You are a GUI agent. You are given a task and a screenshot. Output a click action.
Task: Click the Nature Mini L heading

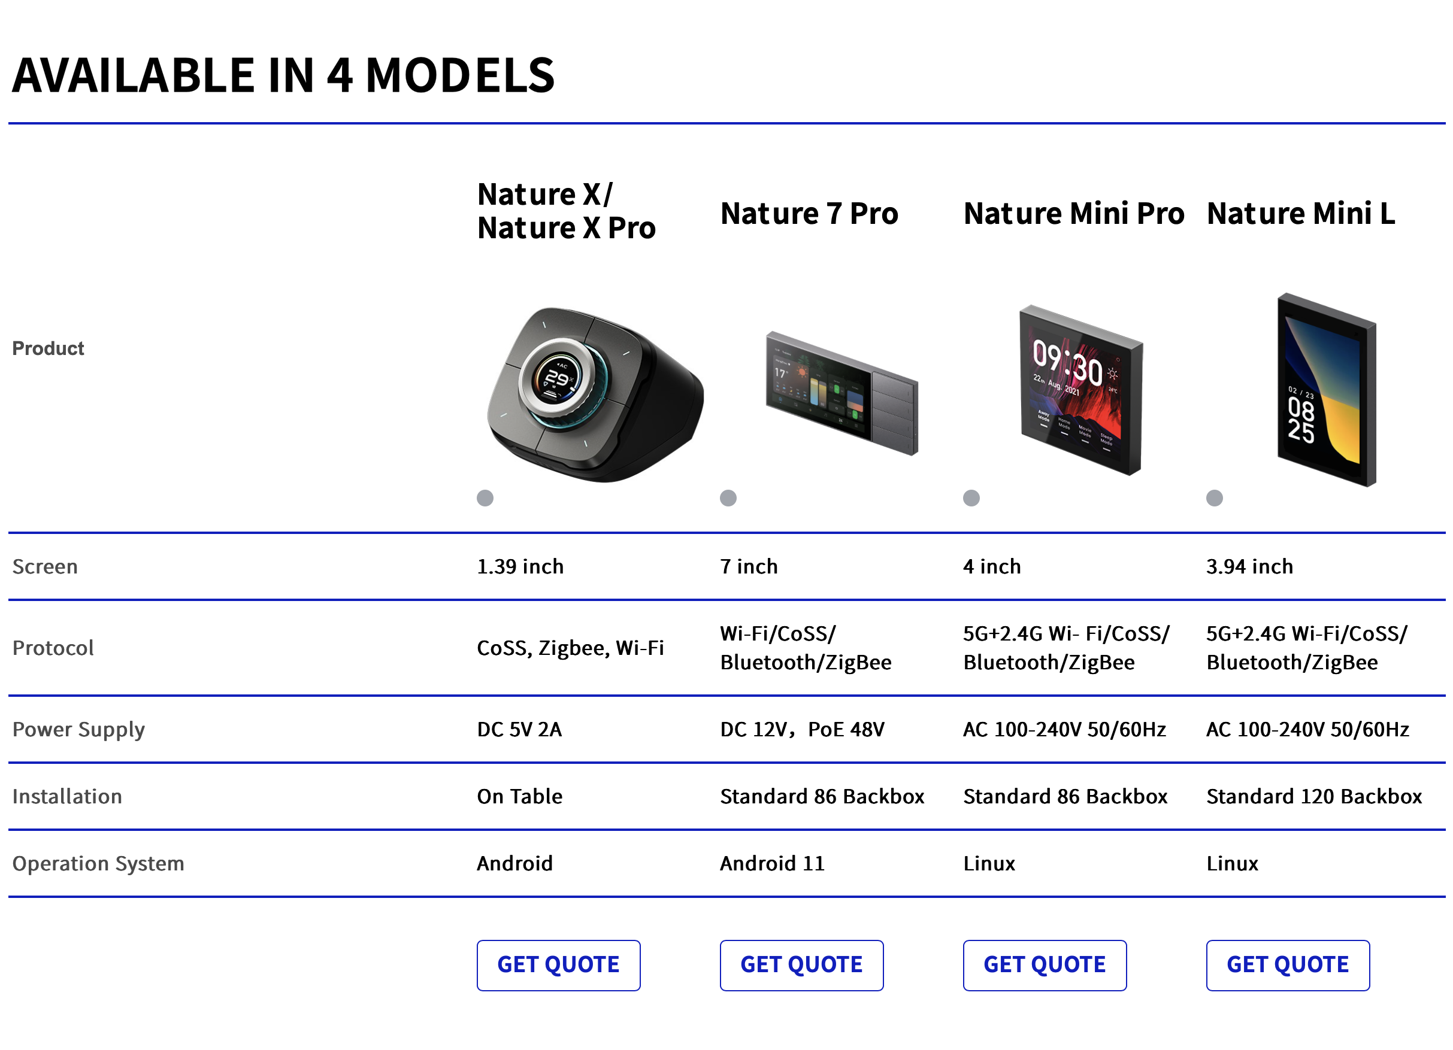click(1300, 214)
